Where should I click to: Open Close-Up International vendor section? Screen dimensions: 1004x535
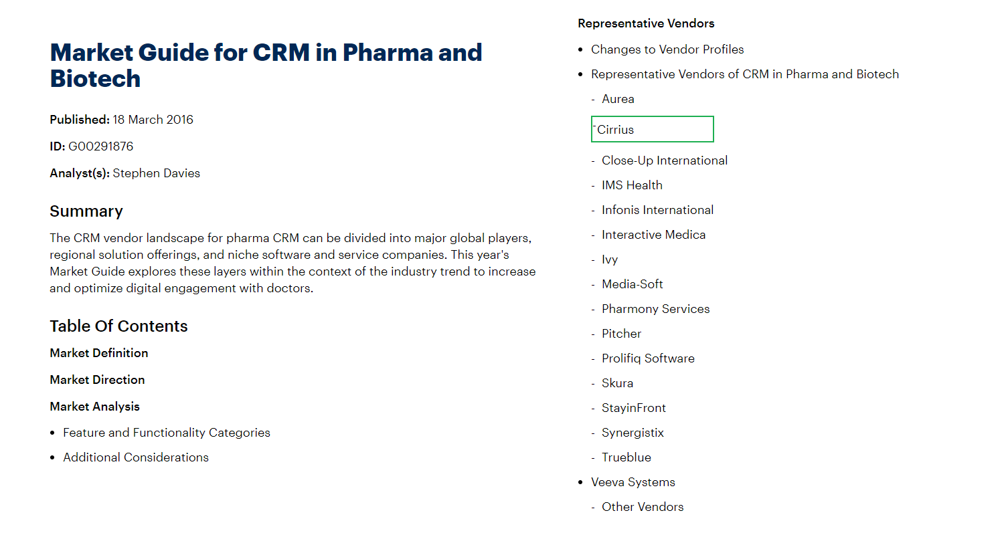click(x=665, y=160)
